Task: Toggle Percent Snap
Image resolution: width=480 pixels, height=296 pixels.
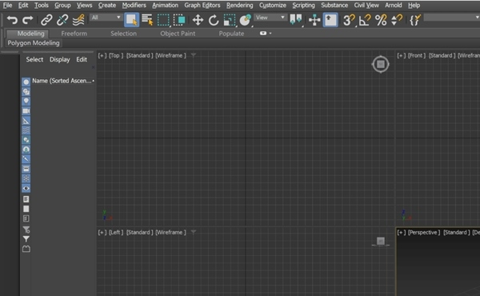Action: coord(381,20)
